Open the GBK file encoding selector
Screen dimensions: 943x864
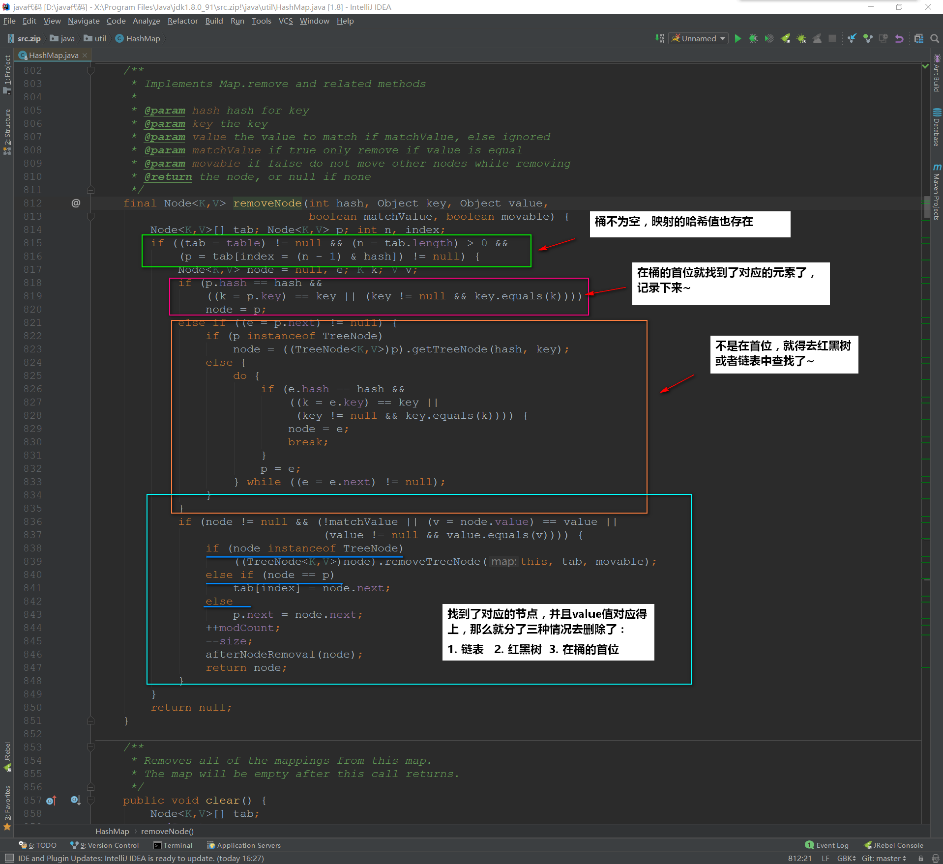point(846,858)
